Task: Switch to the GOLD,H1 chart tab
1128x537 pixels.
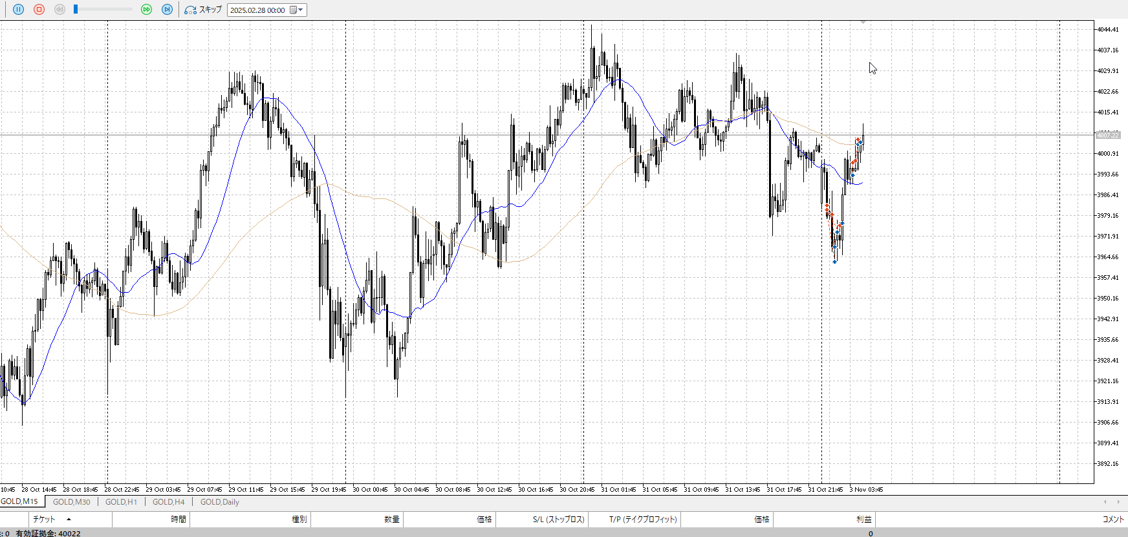Action: 121,502
